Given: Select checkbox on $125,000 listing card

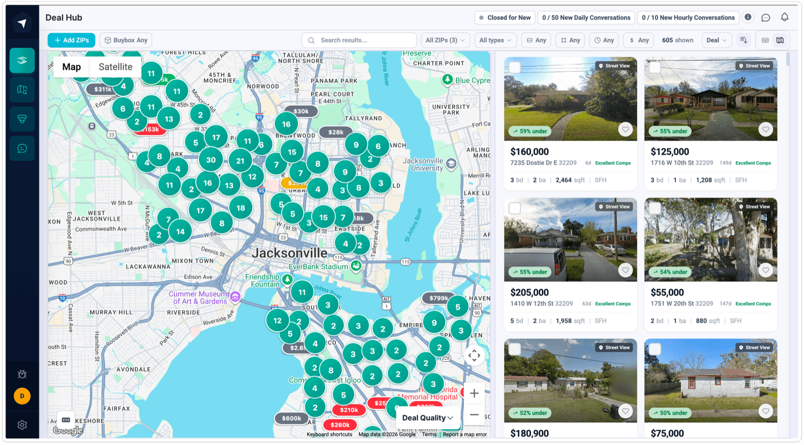Looking at the screenshot, I should [x=655, y=67].
